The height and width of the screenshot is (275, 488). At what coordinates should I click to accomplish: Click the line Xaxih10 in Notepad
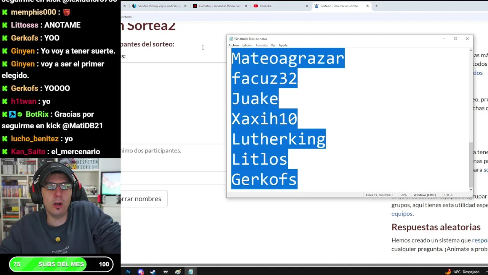(x=264, y=119)
